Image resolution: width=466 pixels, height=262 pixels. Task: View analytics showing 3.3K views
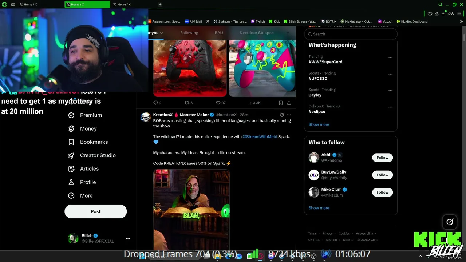point(254,103)
